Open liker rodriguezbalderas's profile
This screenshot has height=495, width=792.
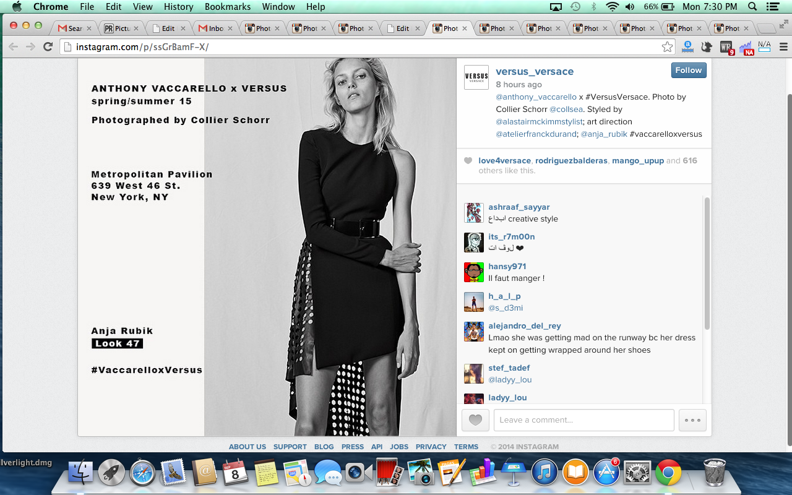pyautogui.click(x=571, y=161)
